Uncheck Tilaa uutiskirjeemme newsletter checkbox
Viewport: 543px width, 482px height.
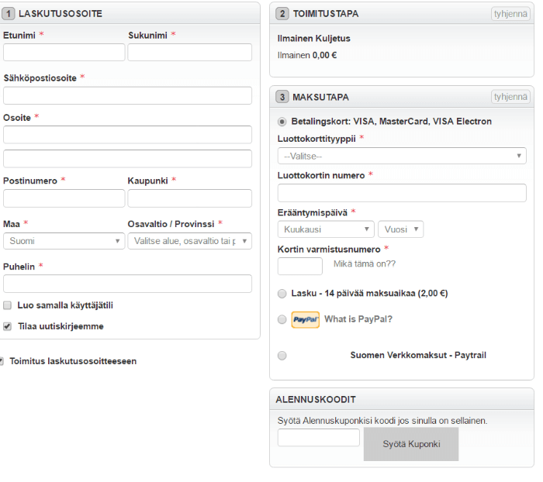(8, 326)
